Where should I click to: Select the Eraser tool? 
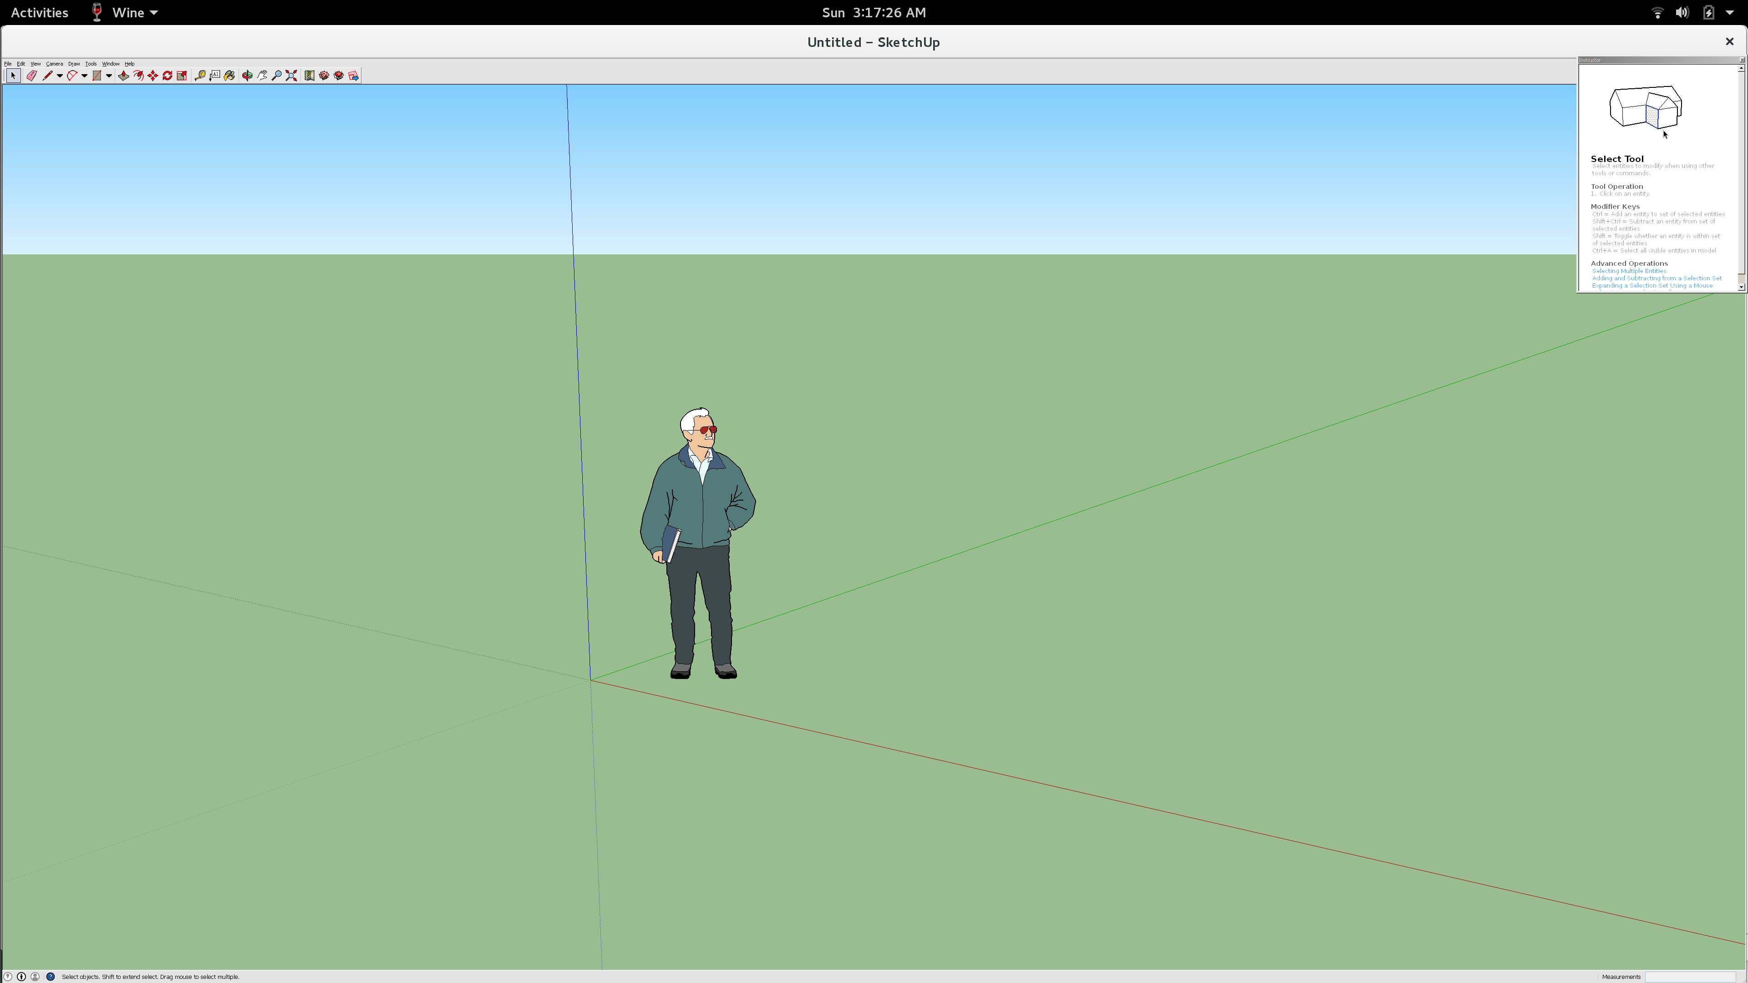click(31, 75)
